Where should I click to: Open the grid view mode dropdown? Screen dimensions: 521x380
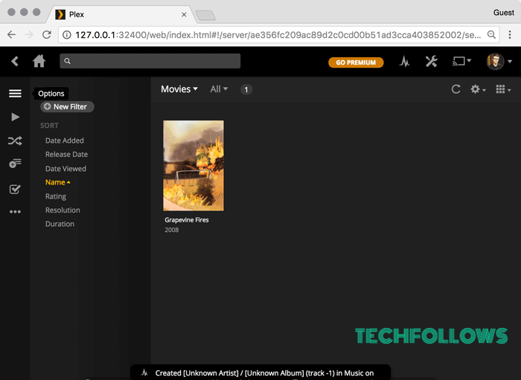(503, 89)
